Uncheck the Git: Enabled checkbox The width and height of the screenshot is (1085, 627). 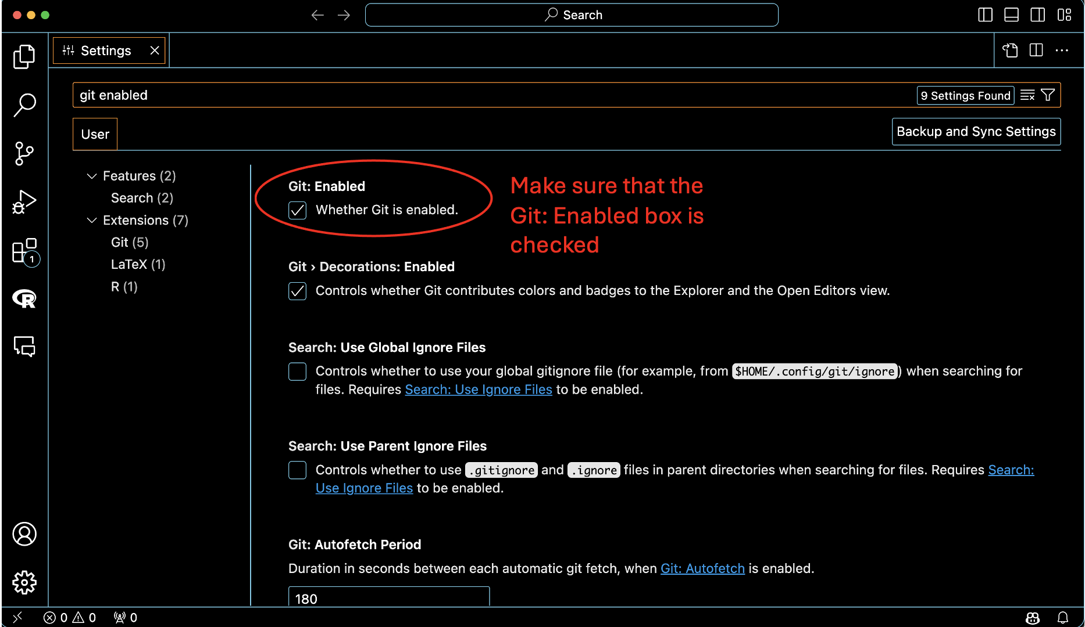click(298, 210)
